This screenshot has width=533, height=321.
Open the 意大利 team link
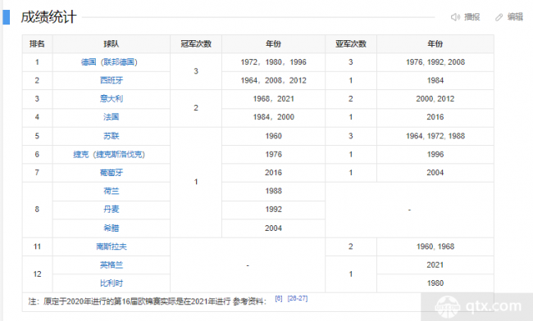(112, 99)
